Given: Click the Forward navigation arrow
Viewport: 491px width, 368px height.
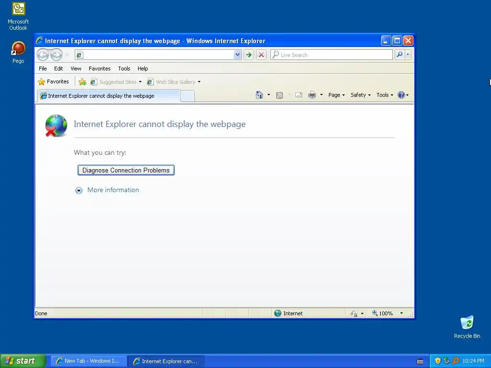Looking at the screenshot, I should click(x=57, y=55).
